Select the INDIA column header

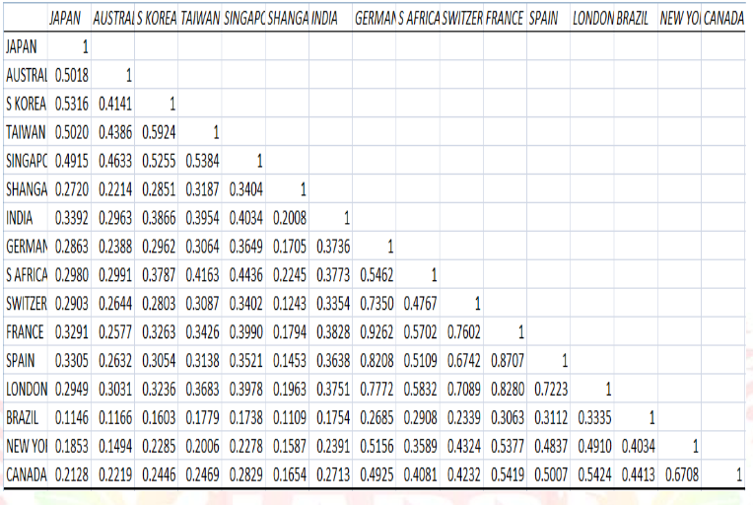[324, 19]
